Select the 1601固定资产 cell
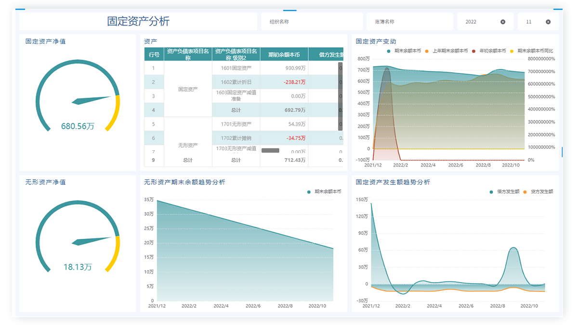The height and width of the screenshot is (325, 578). (x=236, y=68)
